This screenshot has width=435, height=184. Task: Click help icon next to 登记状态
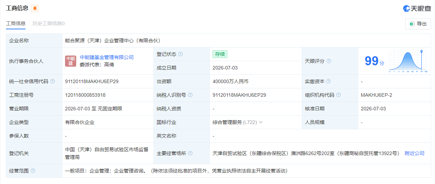pyautogui.click(x=180, y=54)
